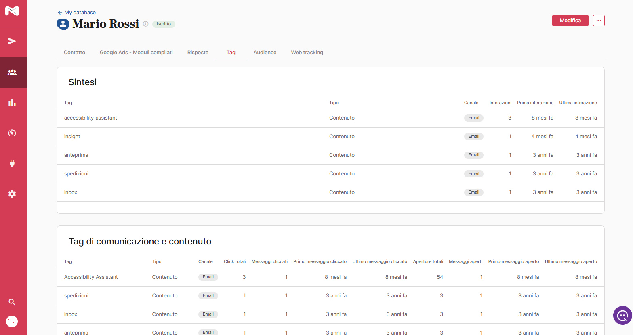Open the automation gauge icon in the sidebar
Image resolution: width=633 pixels, height=335 pixels.
[12, 133]
